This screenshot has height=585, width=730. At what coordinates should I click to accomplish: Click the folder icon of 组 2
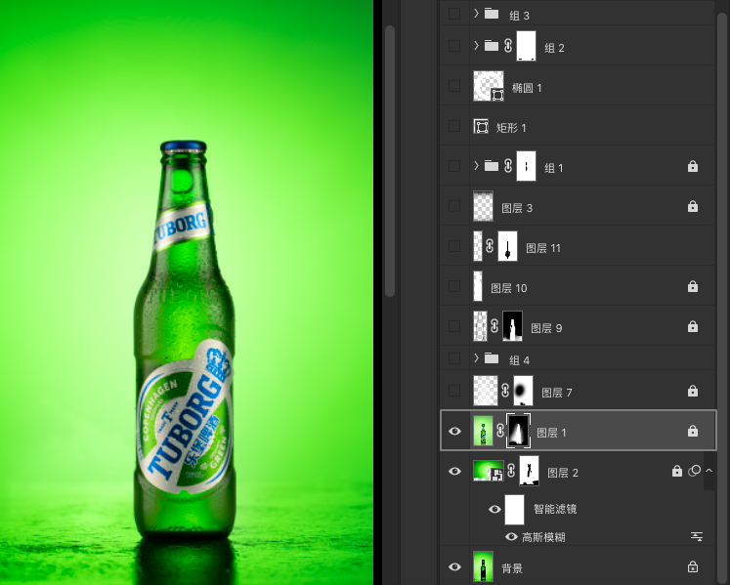(492, 46)
